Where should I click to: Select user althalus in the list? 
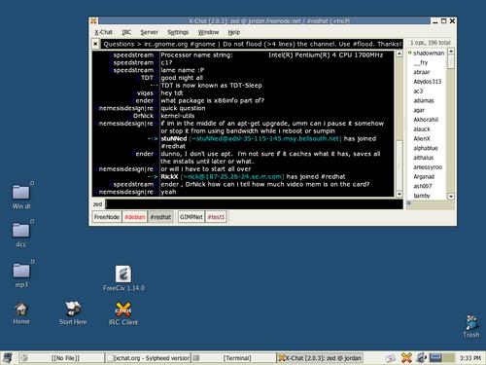click(423, 158)
